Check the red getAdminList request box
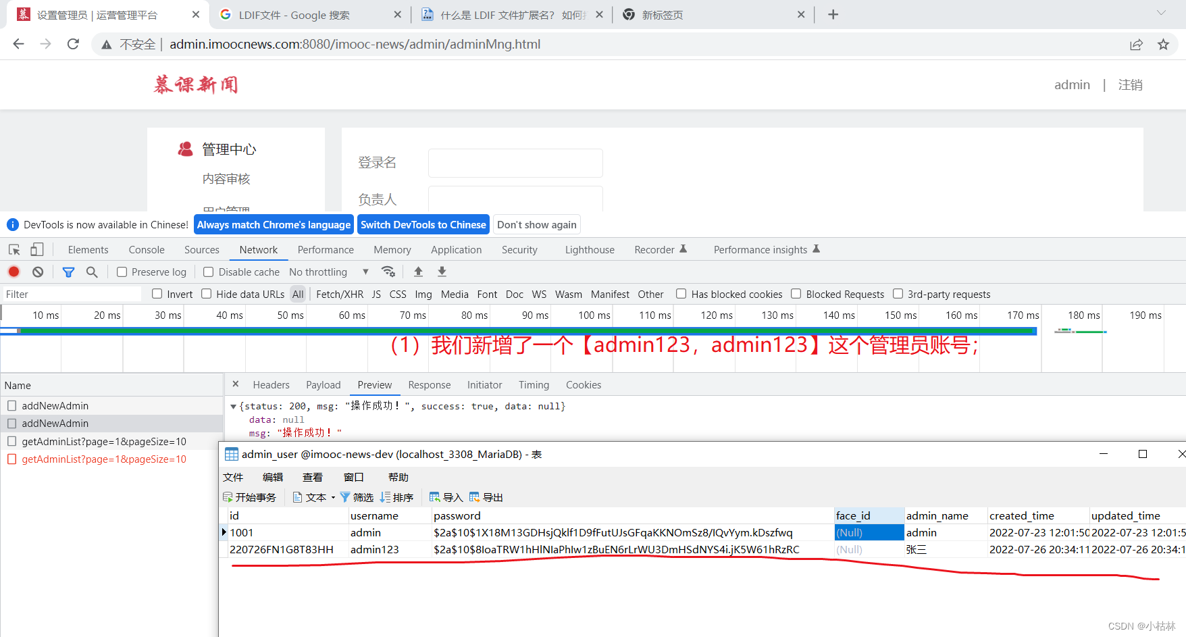This screenshot has height=637, width=1186. click(x=12, y=459)
